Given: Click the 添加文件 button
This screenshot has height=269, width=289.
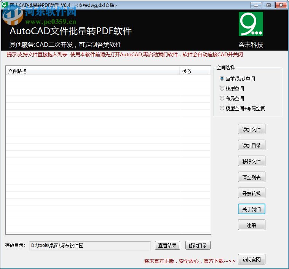Looking at the screenshot, I should [x=251, y=129].
